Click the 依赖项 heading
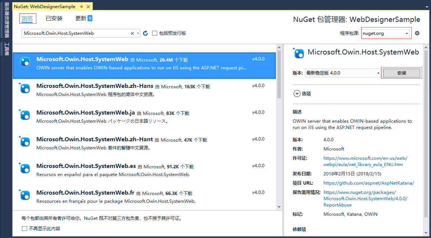The height and width of the screenshot is (238, 431). (x=299, y=229)
